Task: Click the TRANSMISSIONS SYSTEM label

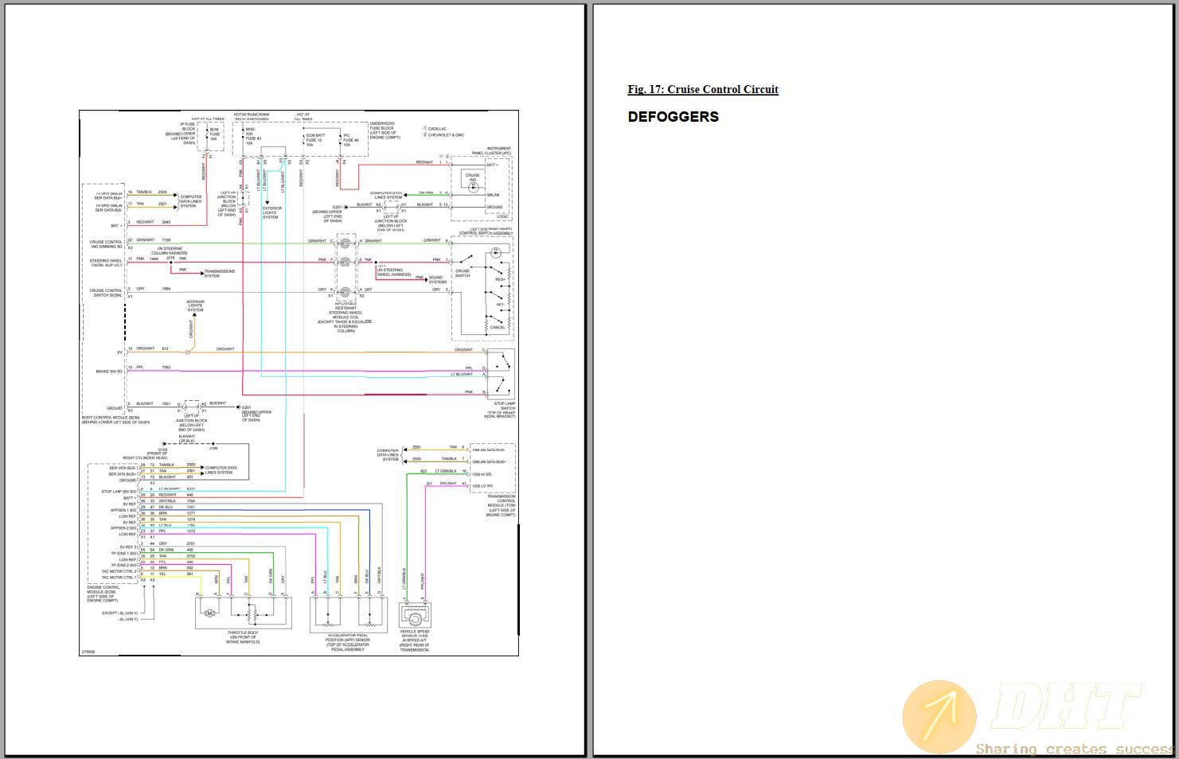Action: [x=219, y=274]
